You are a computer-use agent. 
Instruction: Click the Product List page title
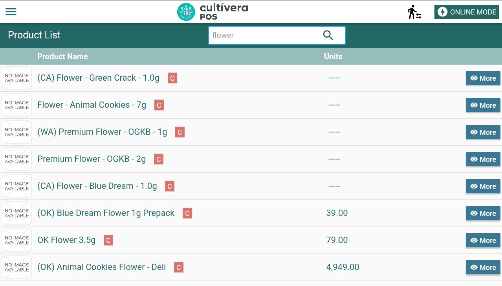pyautogui.click(x=34, y=35)
